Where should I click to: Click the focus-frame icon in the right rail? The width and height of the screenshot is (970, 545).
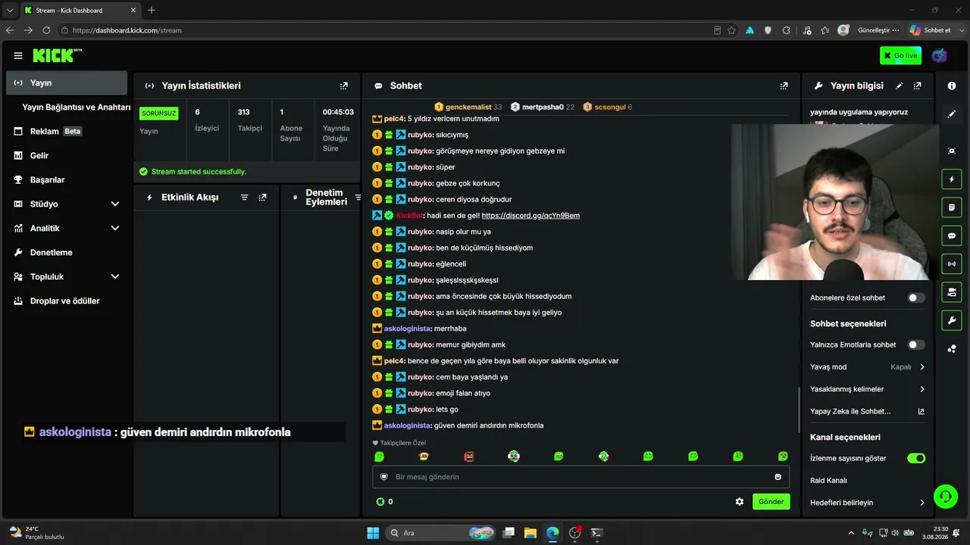point(952,151)
